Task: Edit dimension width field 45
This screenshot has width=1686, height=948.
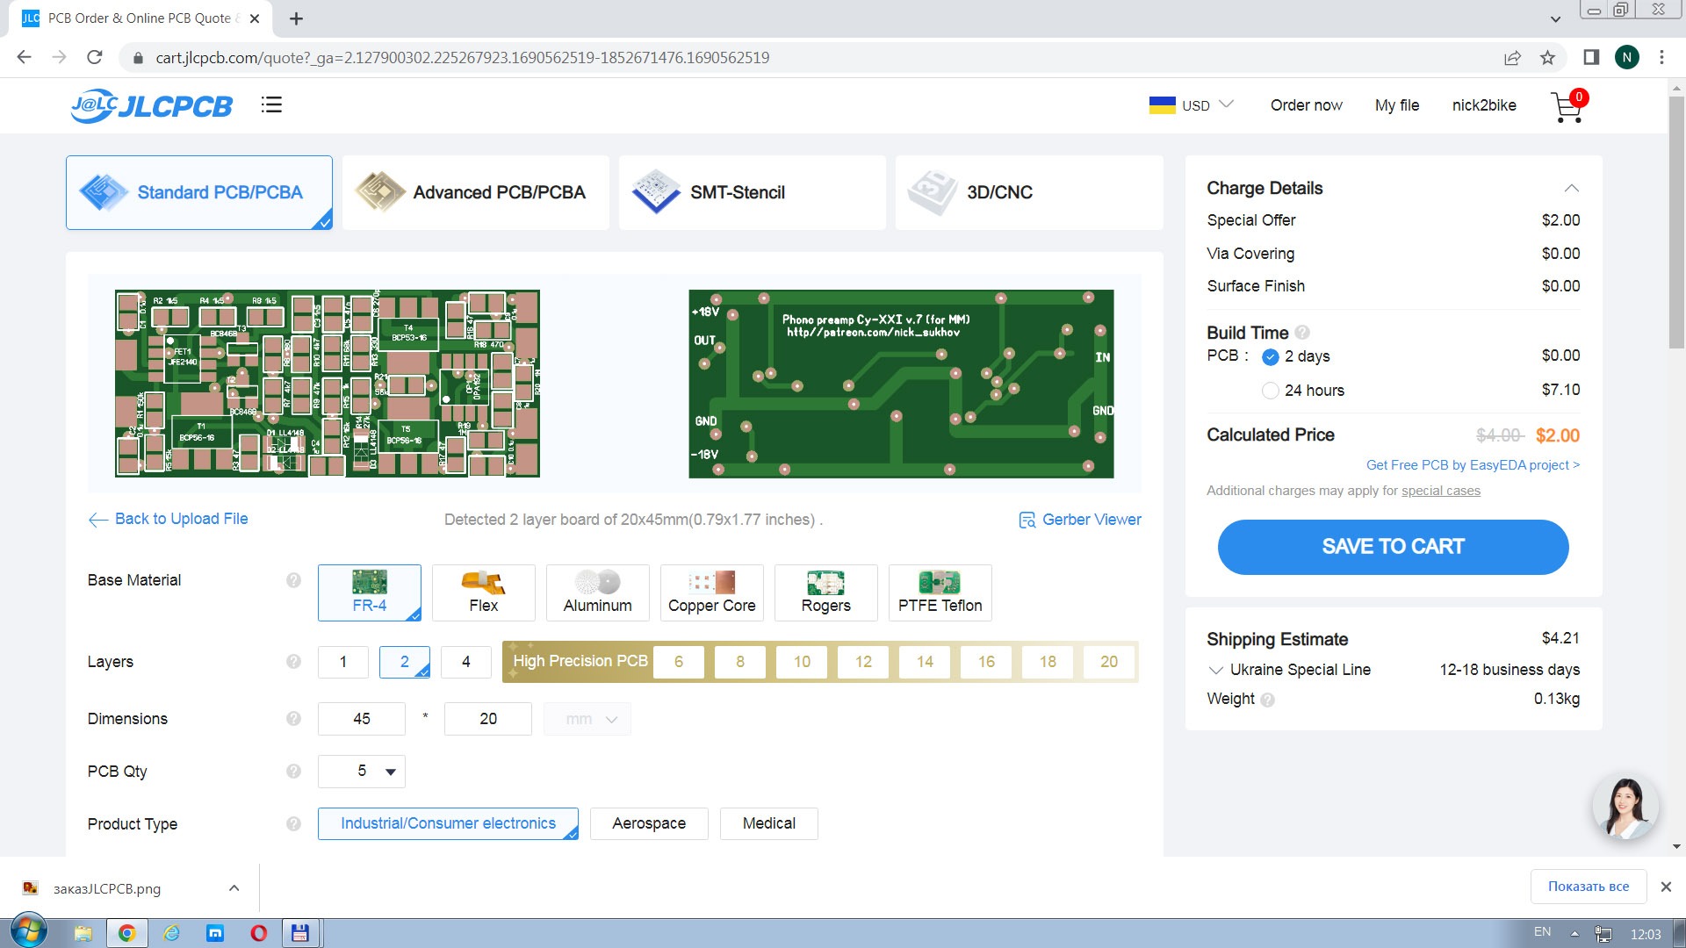Action: click(x=362, y=719)
